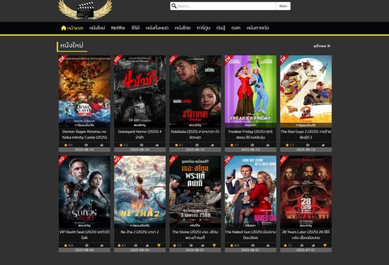Open the Graveyard Horror (2025) title link
This screenshot has height=265, width=389.
[x=140, y=134]
